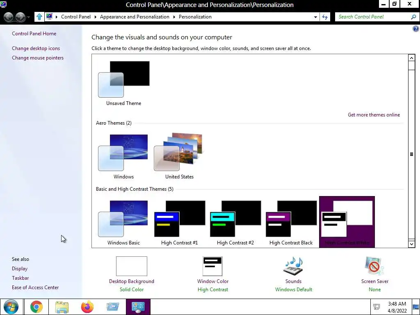Open the Display link under See also
This screenshot has width=420, height=315.
tap(20, 268)
